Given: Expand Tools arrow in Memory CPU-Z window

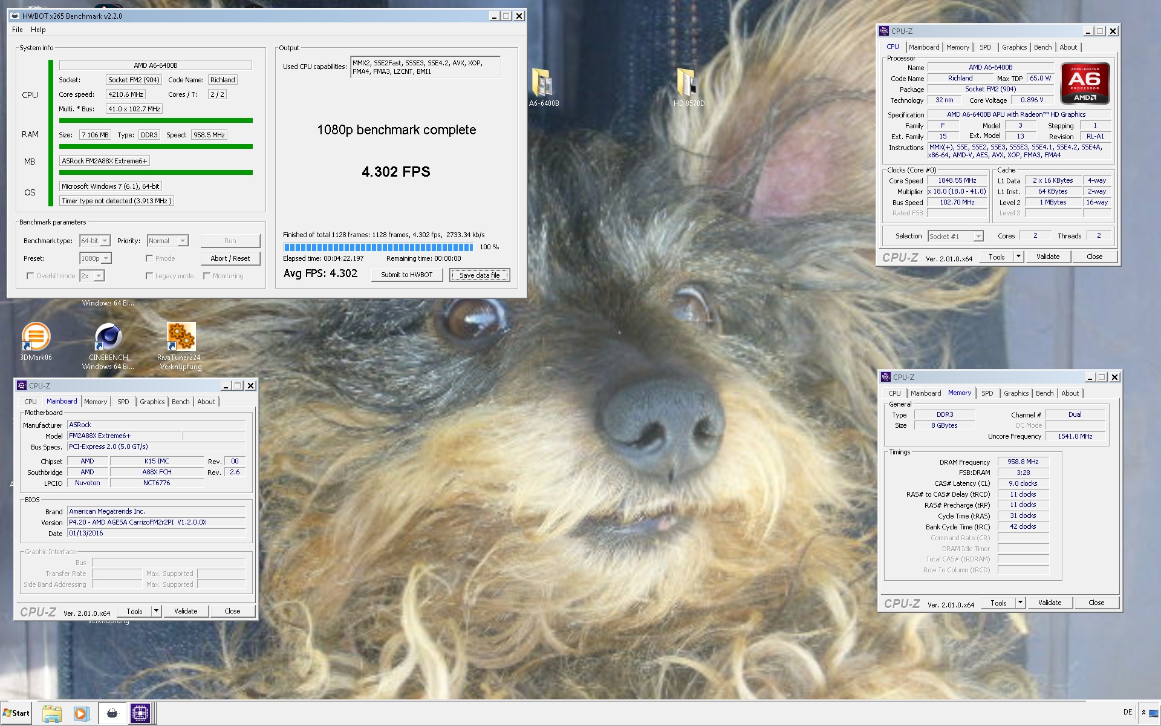Looking at the screenshot, I should coord(1020,603).
